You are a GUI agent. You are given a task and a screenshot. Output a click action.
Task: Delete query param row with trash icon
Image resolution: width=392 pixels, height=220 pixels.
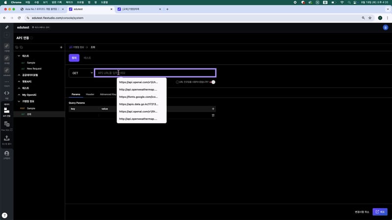pos(213,115)
